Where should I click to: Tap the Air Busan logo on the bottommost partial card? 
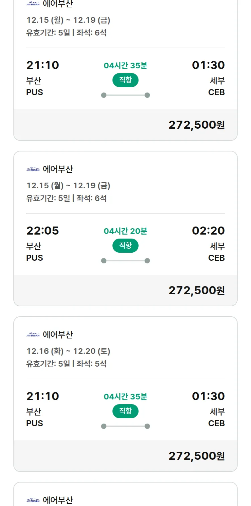(x=33, y=501)
